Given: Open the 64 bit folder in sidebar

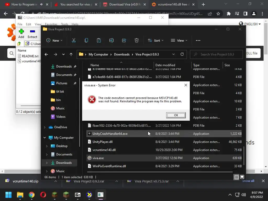Looking at the screenshot, I should pyautogui.click(x=60, y=92).
